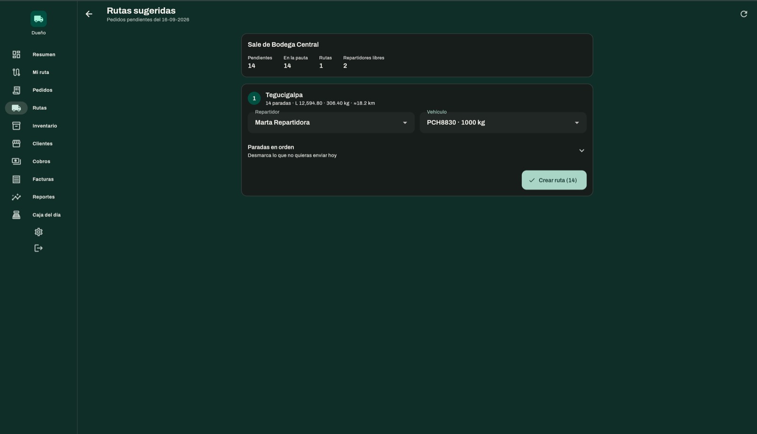This screenshot has width=757, height=434.
Task: Click the Clientes storefront icon
Action: 17,144
